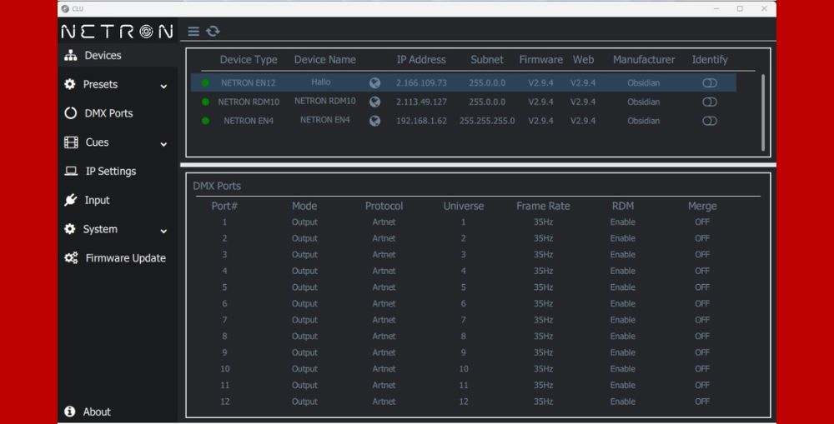
Task: Open the IP Settings section
Action: point(111,171)
